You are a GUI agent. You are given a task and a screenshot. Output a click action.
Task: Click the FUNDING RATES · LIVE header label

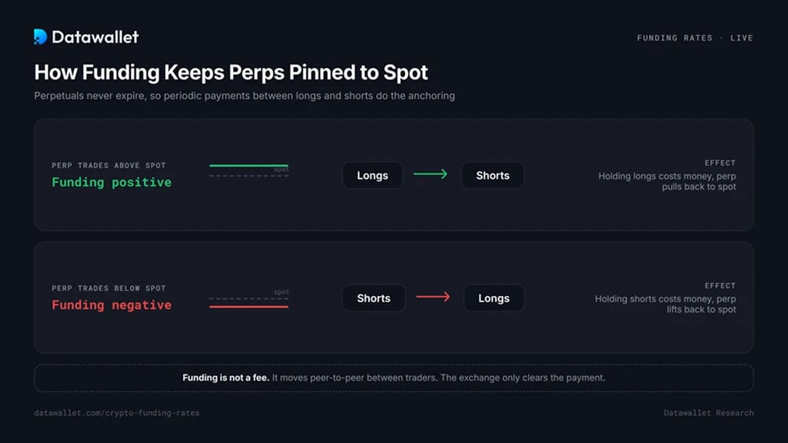pos(695,37)
